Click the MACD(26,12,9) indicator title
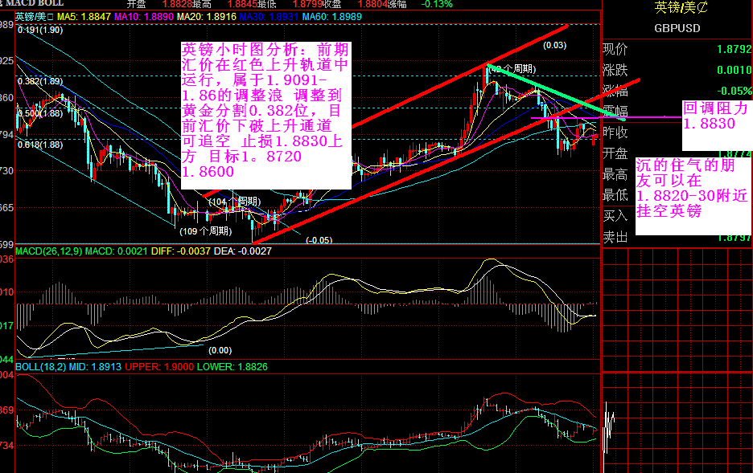Screen dimensions: 753x473 [49, 251]
